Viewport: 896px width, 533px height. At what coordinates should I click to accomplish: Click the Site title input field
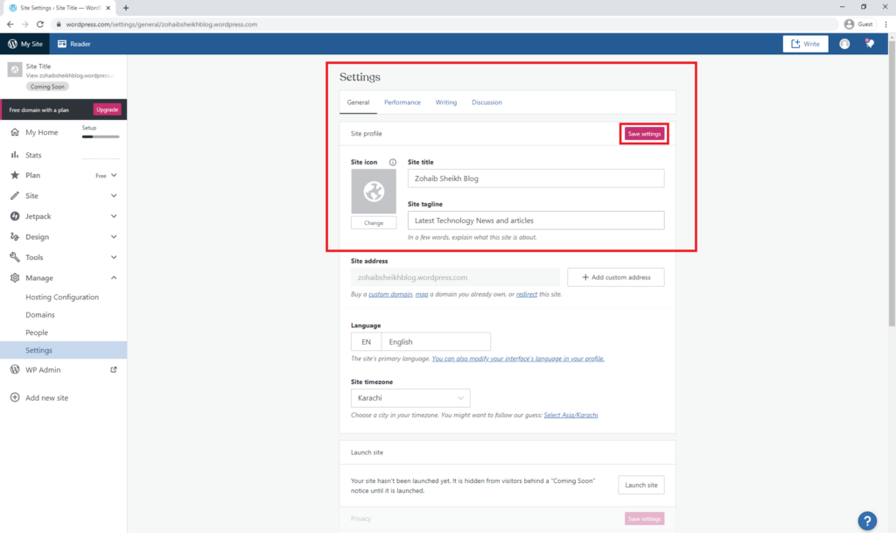coord(536,179)
